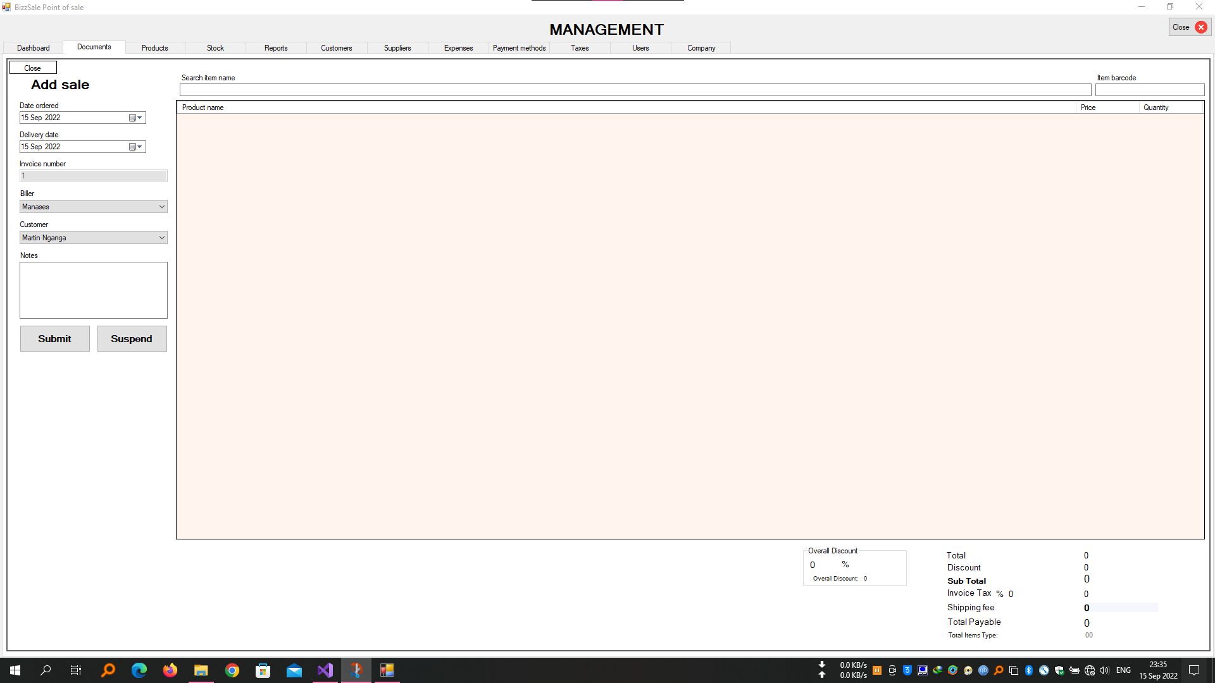The width and height of the screenshot is (1215, 683).
Task: Click the small Close button above Add sale
Action: coord(33,68)
